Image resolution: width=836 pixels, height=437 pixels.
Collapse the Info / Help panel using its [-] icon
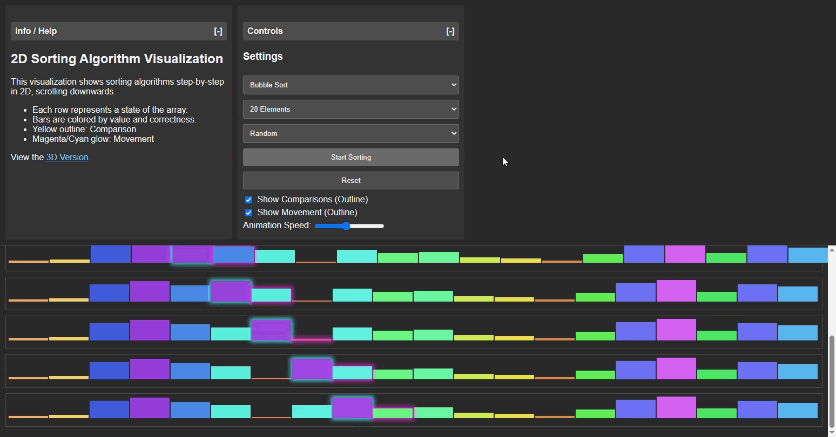(x=218, y=31)
